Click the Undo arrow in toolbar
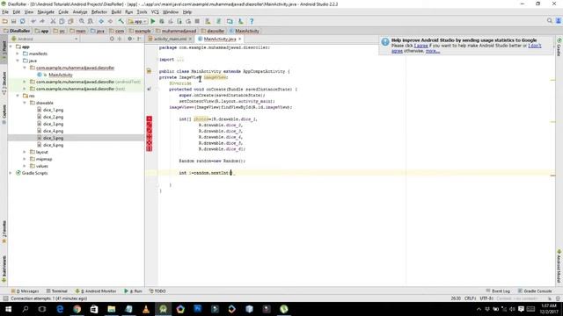Screen dimensions: 563x316 [x=33, y=21]
